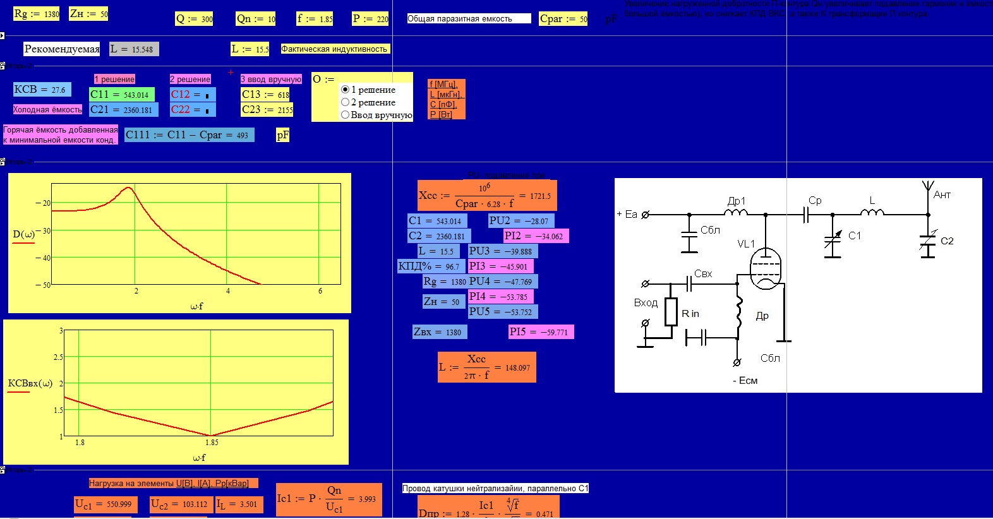Click the Uc1 = 550.999 result
Viewport: 993px width, 519px height.
105,504
